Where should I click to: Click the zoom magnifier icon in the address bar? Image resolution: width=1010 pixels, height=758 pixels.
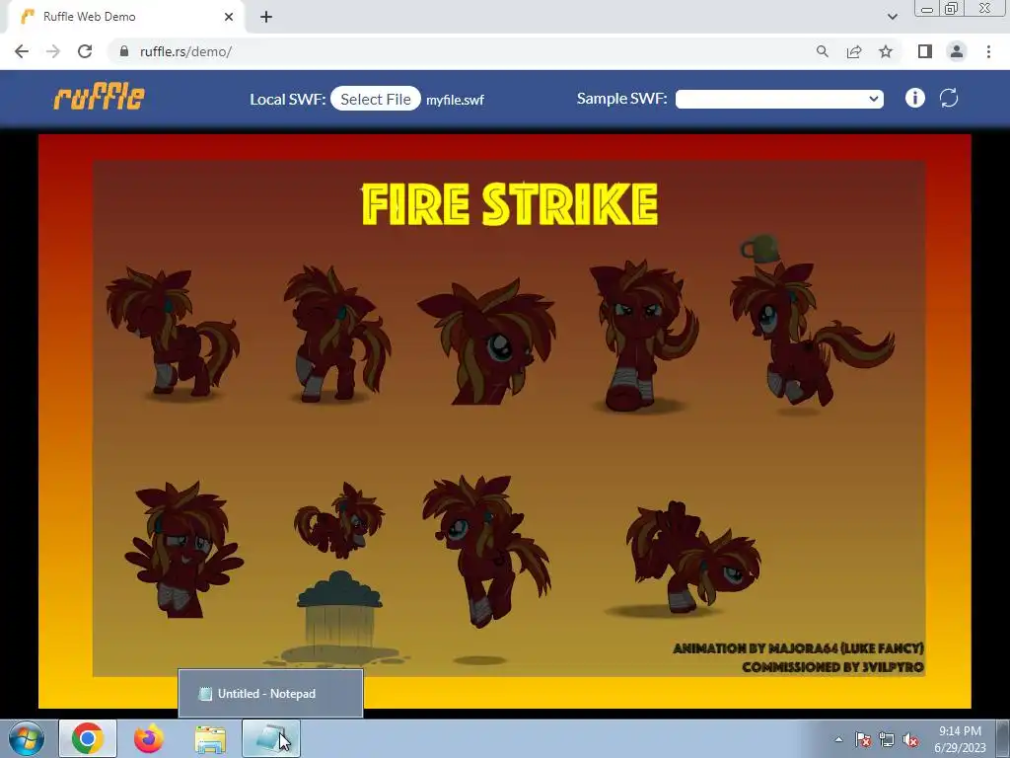(x=823, y=51)
